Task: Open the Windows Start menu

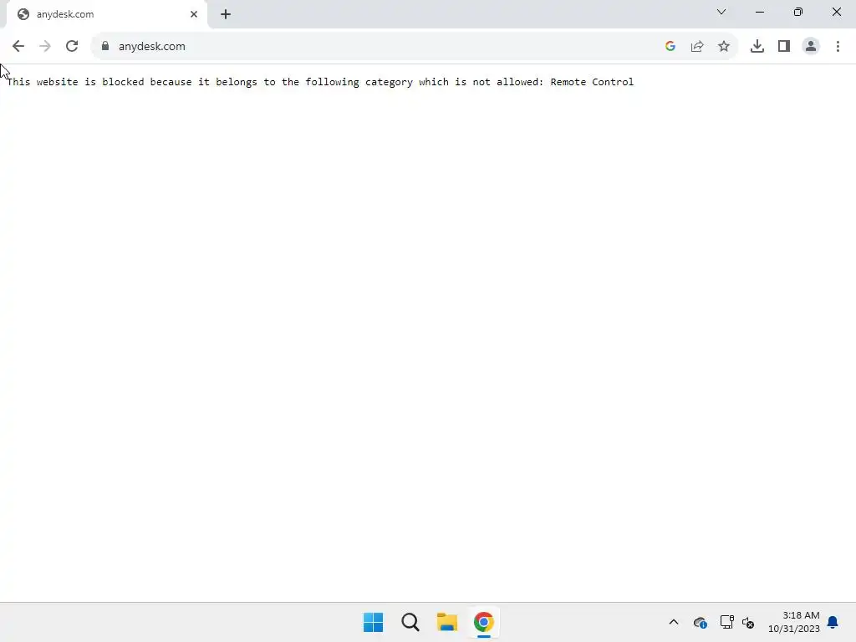Action: point(374,622)
